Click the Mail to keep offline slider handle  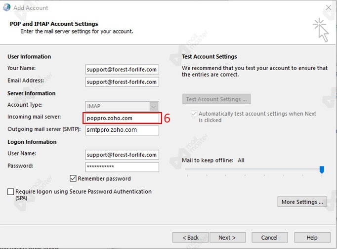[322, 170]
